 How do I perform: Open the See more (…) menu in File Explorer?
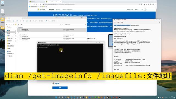point(58,21)
